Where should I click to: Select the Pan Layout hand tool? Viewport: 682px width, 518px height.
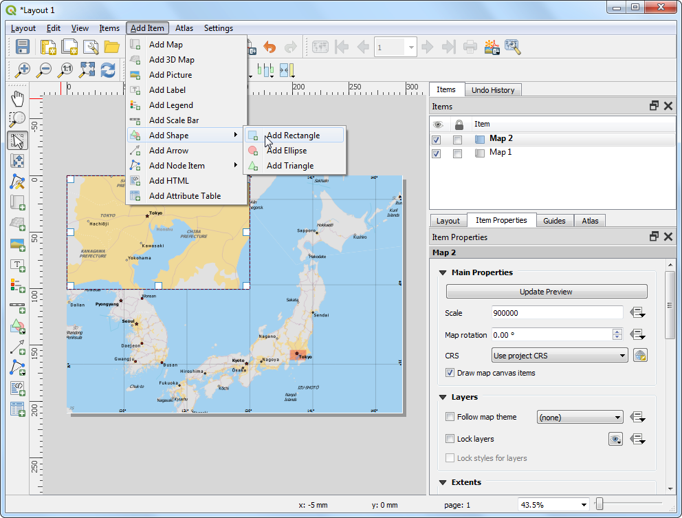(x=17, y=98)
